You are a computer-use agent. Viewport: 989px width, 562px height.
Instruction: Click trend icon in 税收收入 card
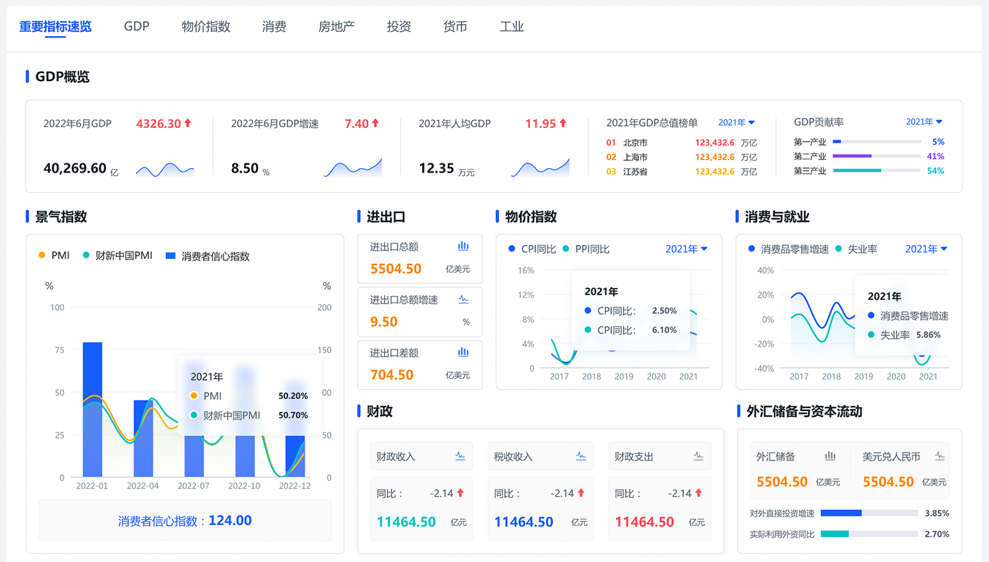tap(581, 456)
